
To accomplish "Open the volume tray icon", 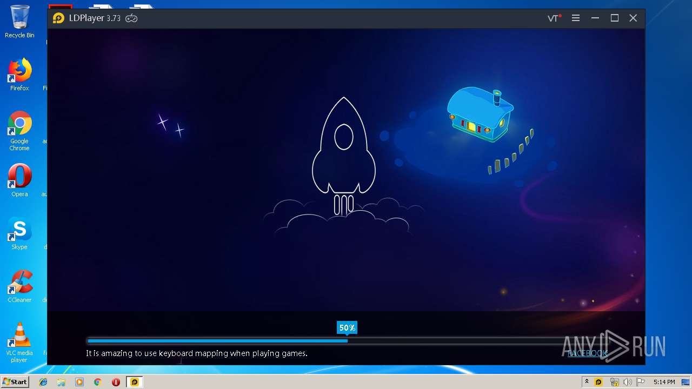I will 628,382.
